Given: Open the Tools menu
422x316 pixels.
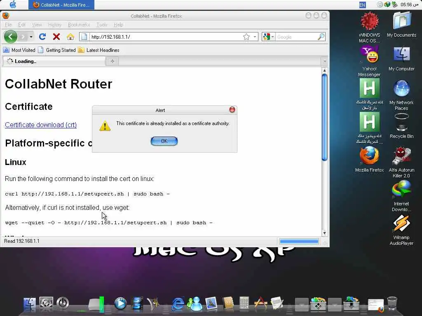Looking at the screenshot, I should (102, 25).
